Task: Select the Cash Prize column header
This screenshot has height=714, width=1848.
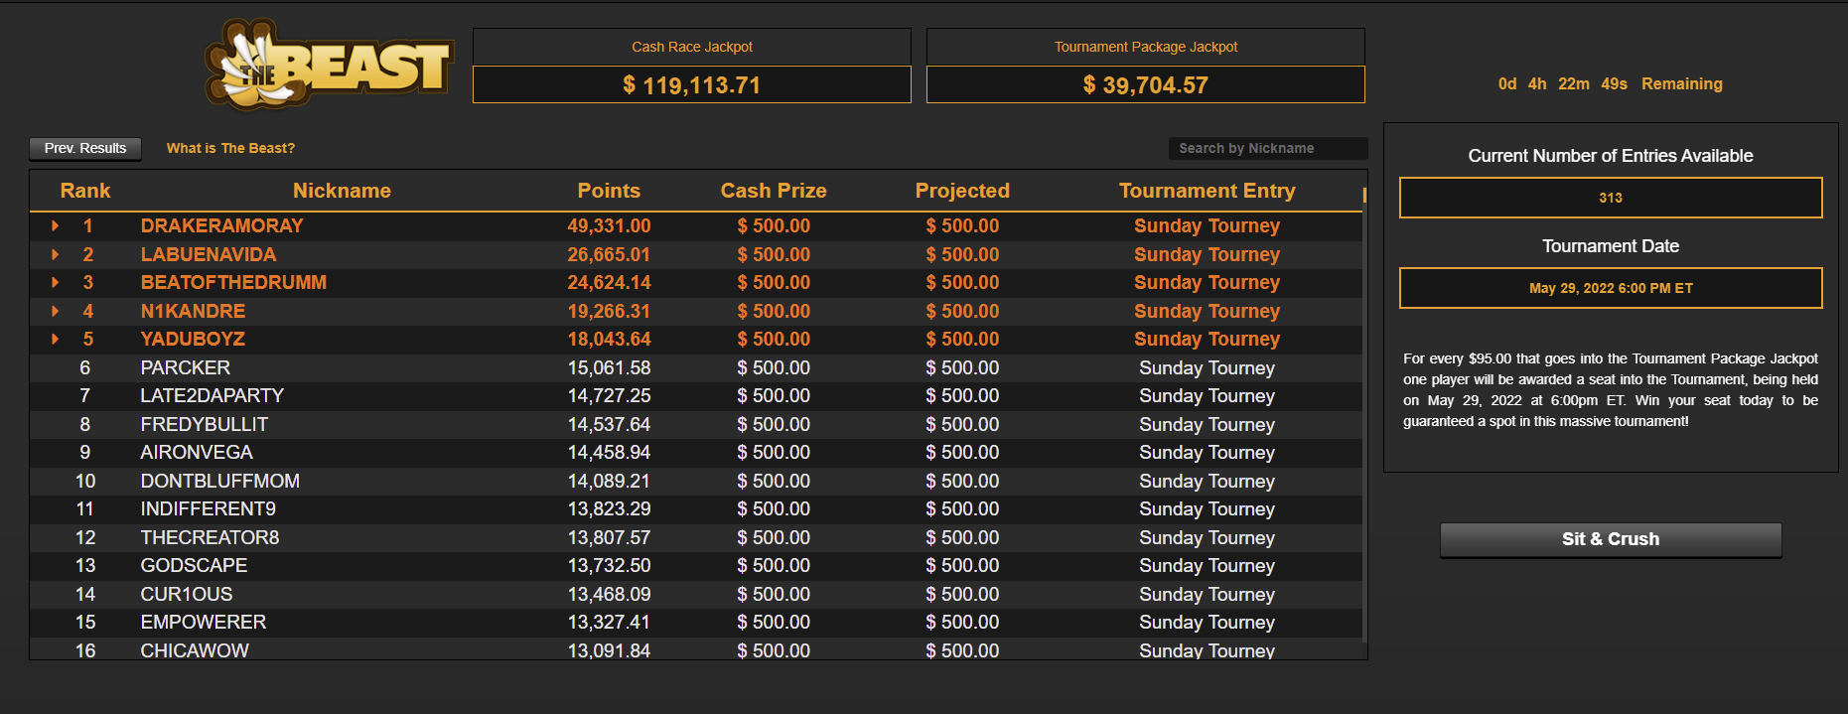Action: click(x=774, y=191)
